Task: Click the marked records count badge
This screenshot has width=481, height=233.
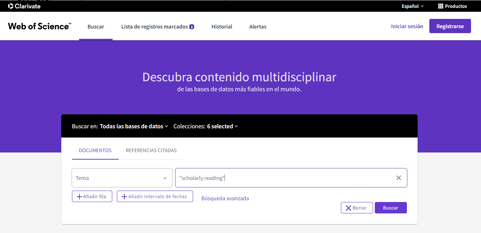Action: point(192,27)
